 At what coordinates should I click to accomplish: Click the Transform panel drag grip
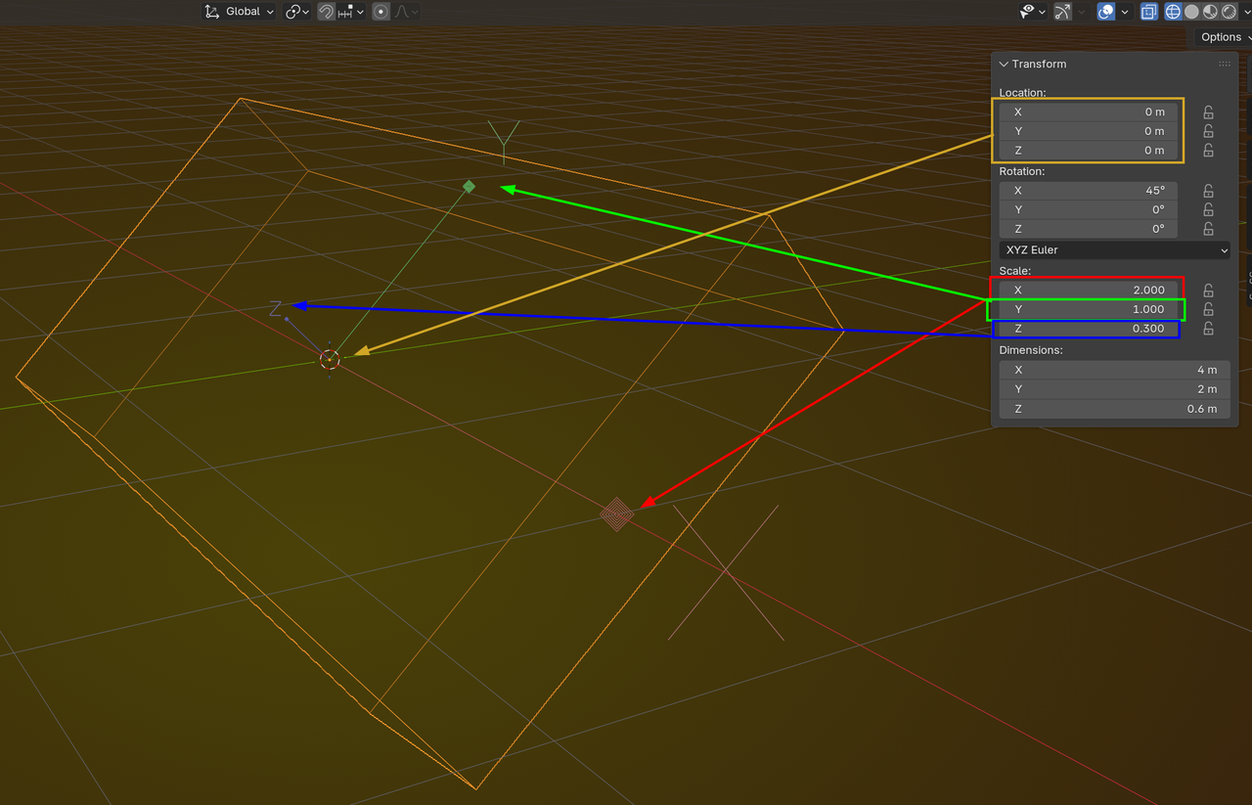(1225, 64)
